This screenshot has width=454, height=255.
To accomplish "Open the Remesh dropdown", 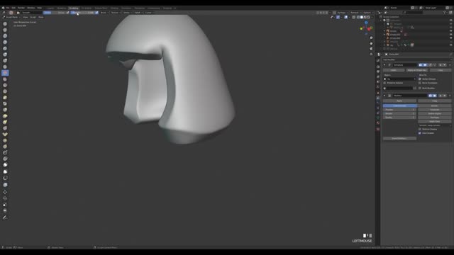I will coord(355,13).
